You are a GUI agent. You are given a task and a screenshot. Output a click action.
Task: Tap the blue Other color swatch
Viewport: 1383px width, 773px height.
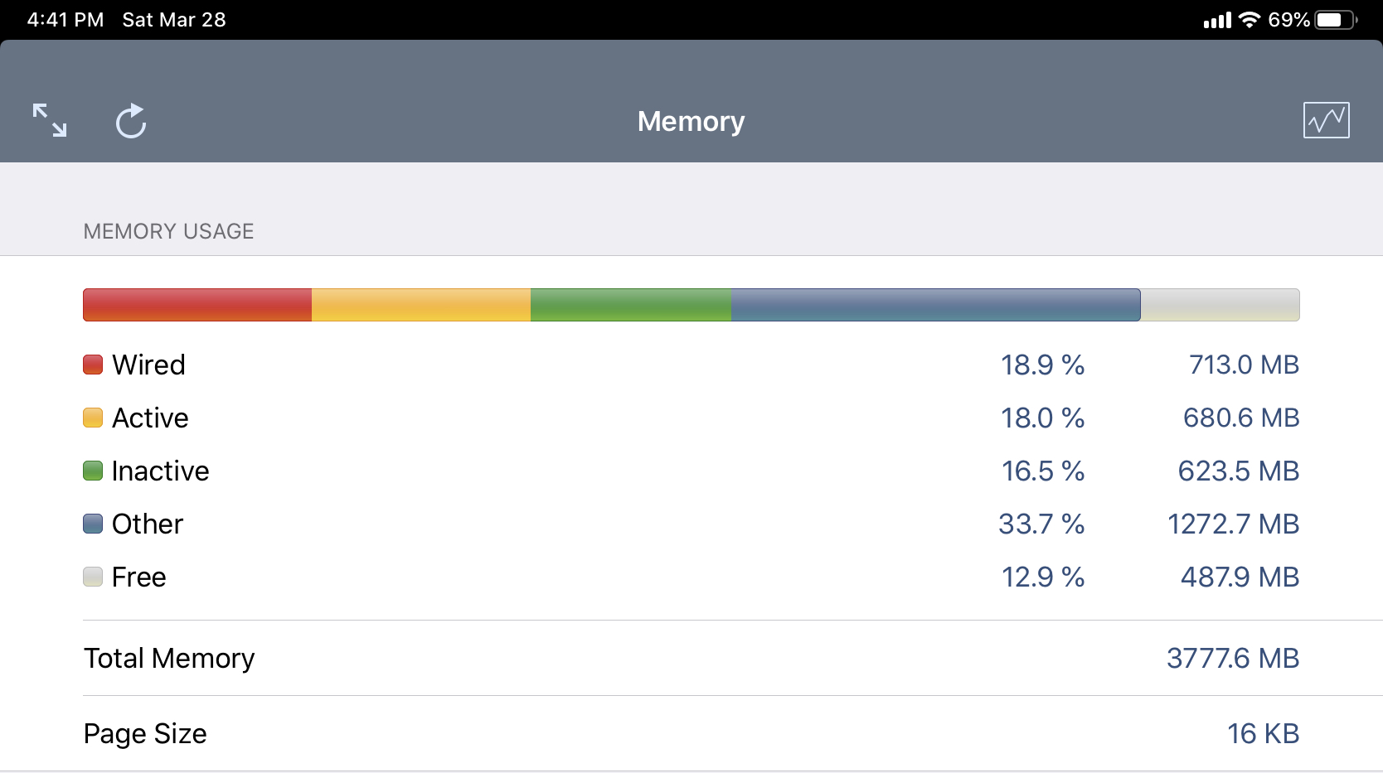pos(93,524)
